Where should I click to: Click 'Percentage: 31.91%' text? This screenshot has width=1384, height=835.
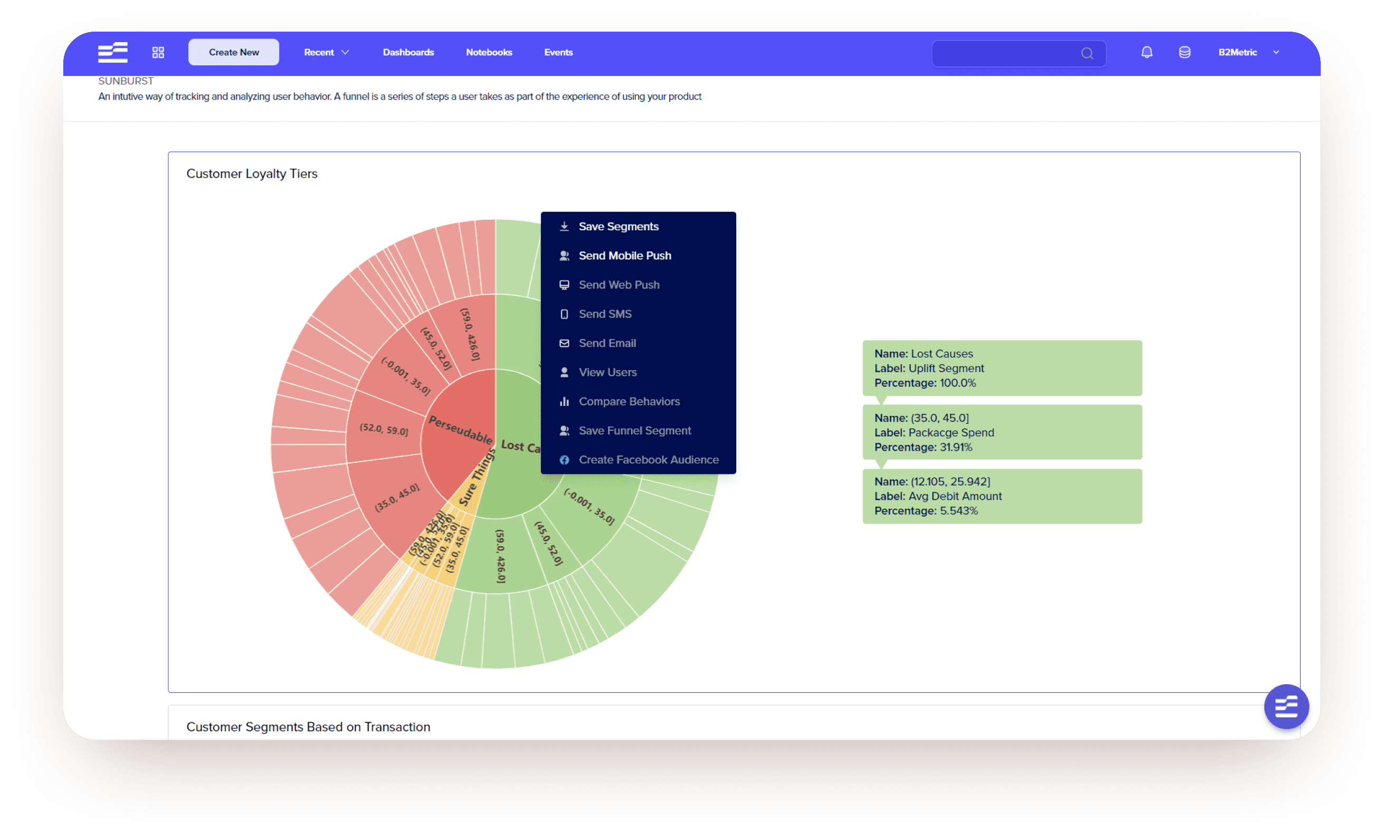click(923, 447)
